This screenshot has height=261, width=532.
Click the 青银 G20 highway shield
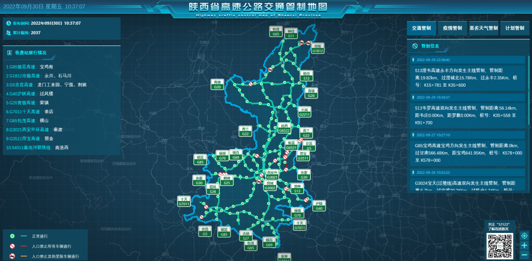(217, 85)
